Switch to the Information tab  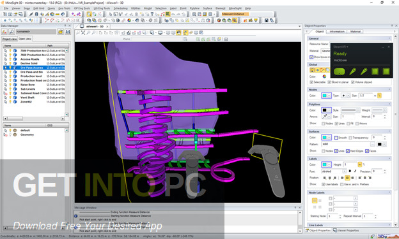pos(337,31)
